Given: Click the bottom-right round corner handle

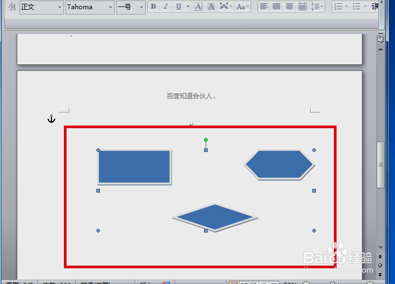Looking at the screenshot, I should pyautogui.click(x=314, y=230).
